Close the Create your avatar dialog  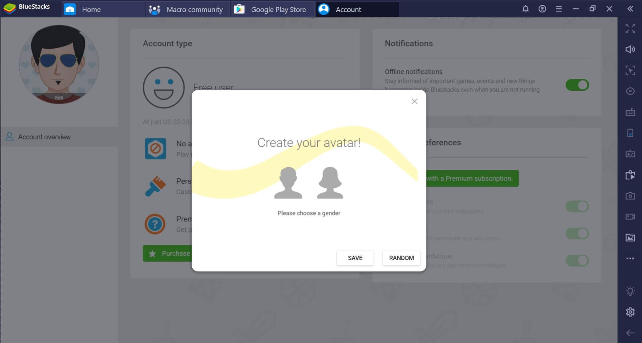point(414,101)
